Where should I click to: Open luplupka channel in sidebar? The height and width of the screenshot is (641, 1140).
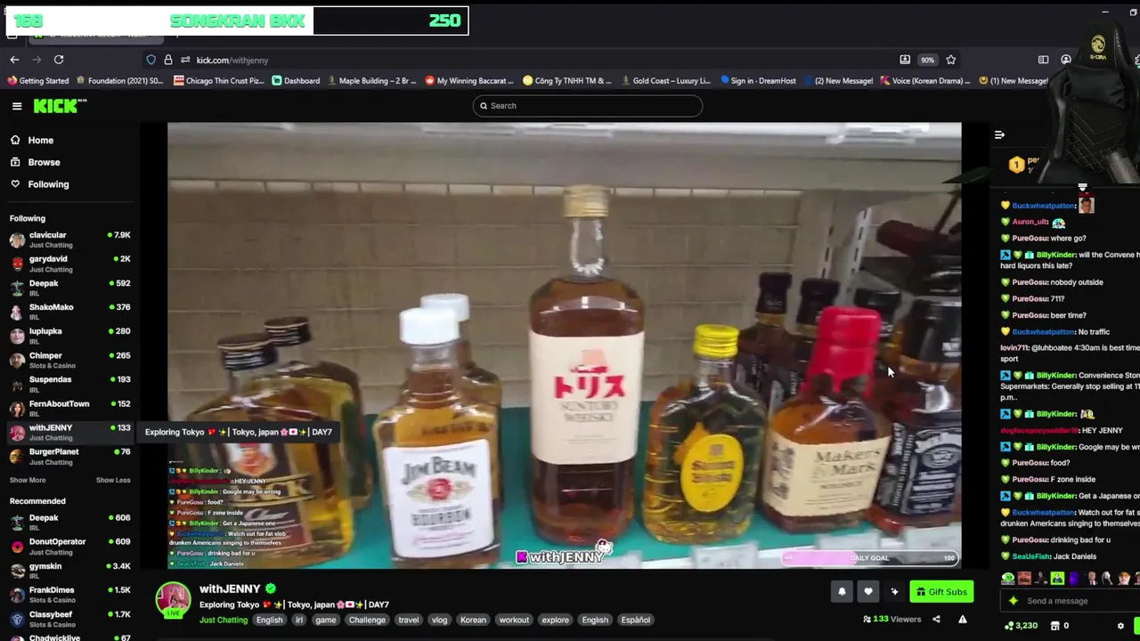(69, 335)
